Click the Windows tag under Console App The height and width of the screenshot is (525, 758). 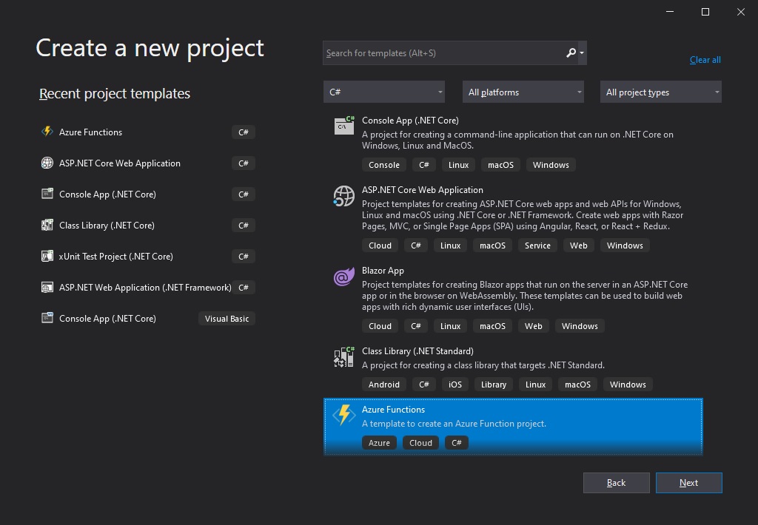(x=551, y=164)
